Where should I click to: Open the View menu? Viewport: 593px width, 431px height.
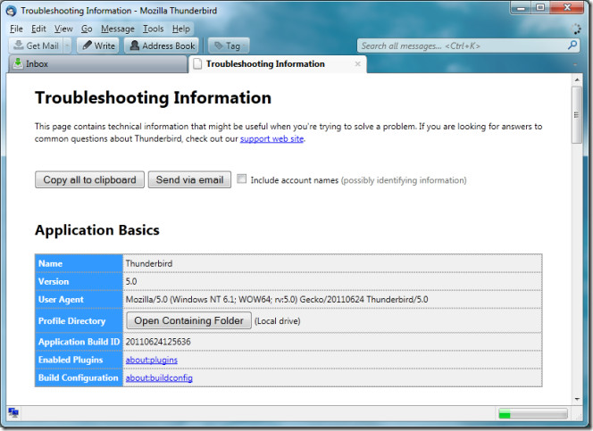[63, 29]
